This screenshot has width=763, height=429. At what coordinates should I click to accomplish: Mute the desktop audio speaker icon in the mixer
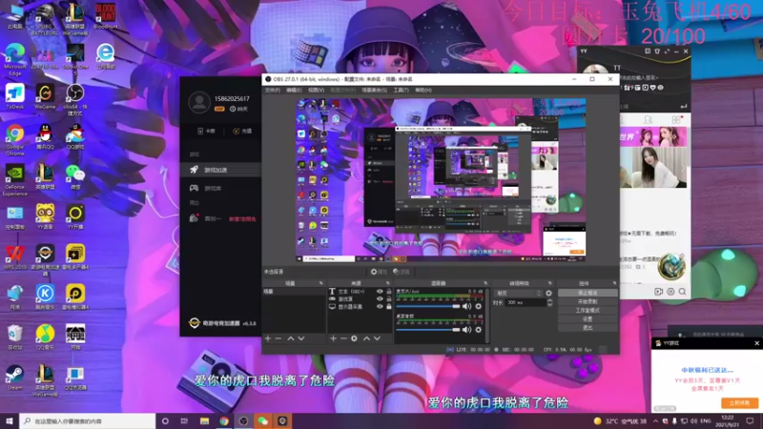coord(466,329)
